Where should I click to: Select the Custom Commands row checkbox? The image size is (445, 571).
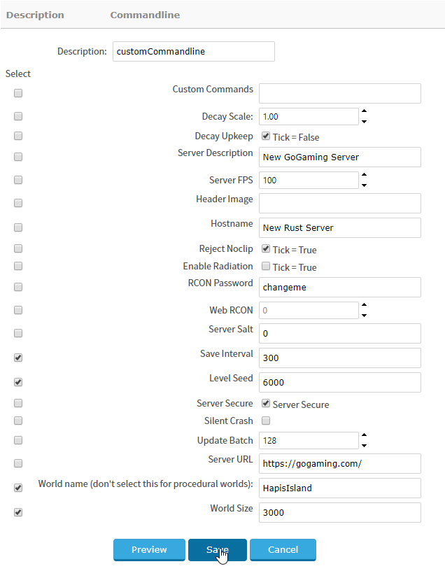pos(18,93)
